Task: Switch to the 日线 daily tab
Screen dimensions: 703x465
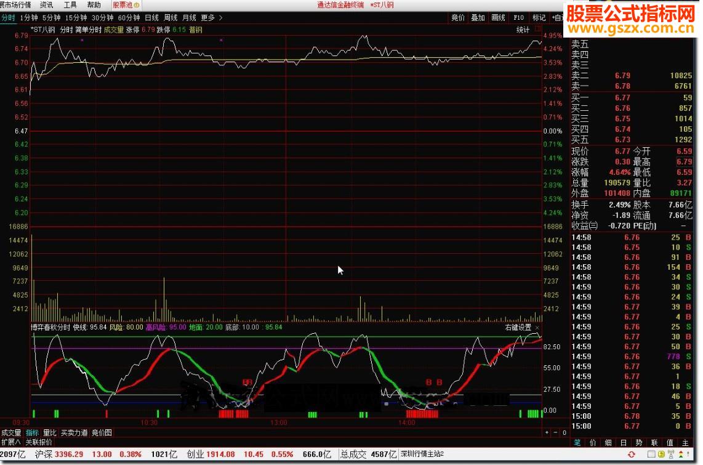Action: tap(151, 18)
